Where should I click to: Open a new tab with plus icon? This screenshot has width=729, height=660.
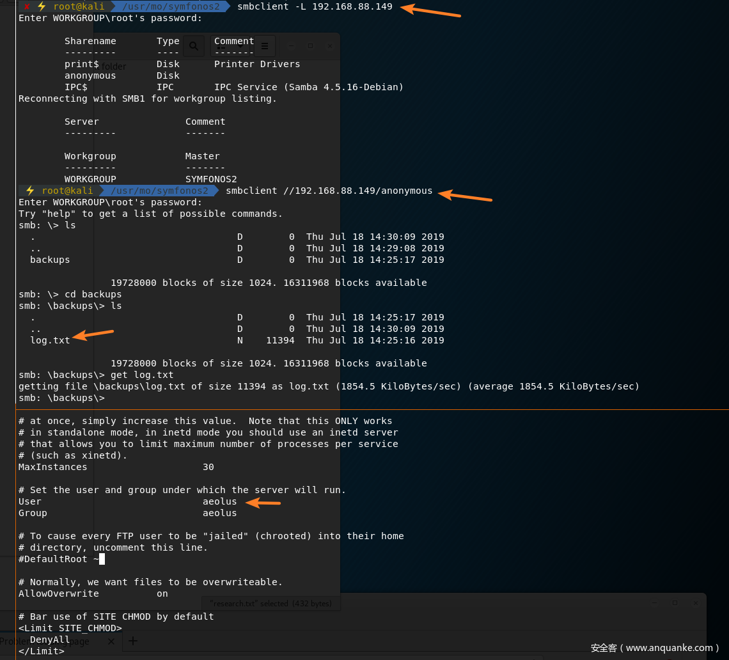click(133, 641)
